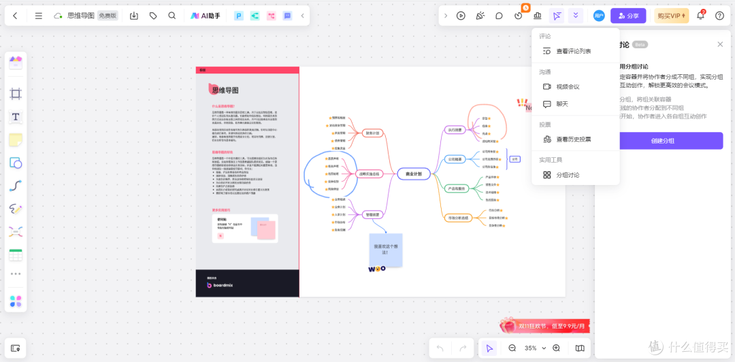Click the redo arrow
Image resolution: width=735 pixels, height=362 pixels.
coord(463,348)
